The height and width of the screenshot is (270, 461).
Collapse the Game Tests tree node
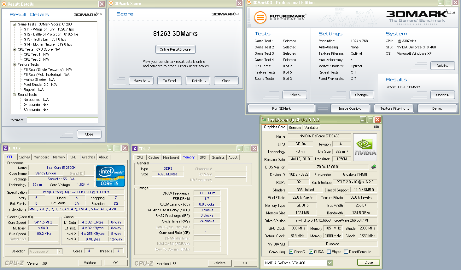[x=15, y=24]
